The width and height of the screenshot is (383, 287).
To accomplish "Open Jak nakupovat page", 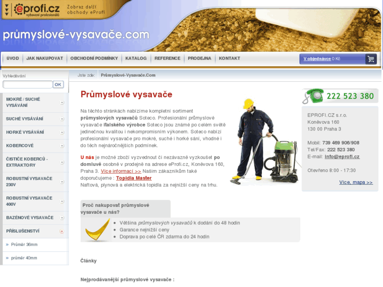I will [44, 58].
